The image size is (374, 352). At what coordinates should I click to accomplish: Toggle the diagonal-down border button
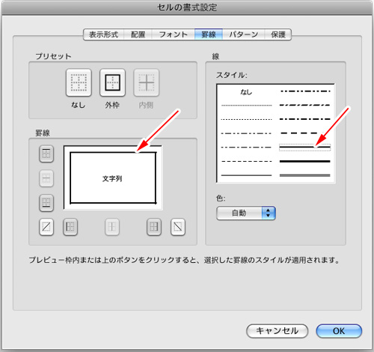(x=178, y=227)
